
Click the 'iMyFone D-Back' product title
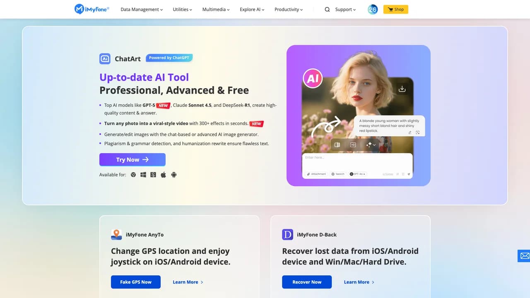point(317,235)
